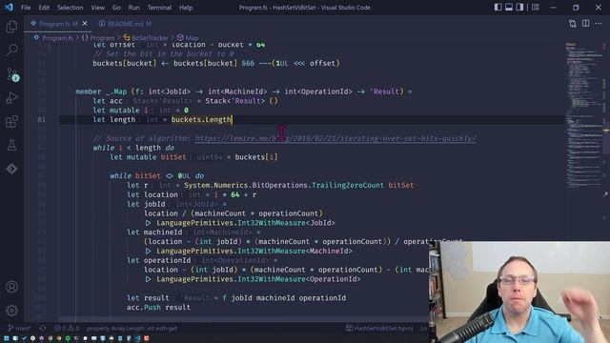The height and width of the screenshot is (343, 610).
Task: Open editor More Actions ellipsis
Action: point(599,24)
